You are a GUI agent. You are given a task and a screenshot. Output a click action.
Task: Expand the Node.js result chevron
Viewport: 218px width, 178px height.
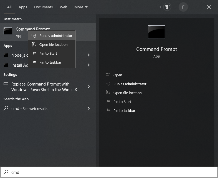pyautogui.click(x=88, y=55)
